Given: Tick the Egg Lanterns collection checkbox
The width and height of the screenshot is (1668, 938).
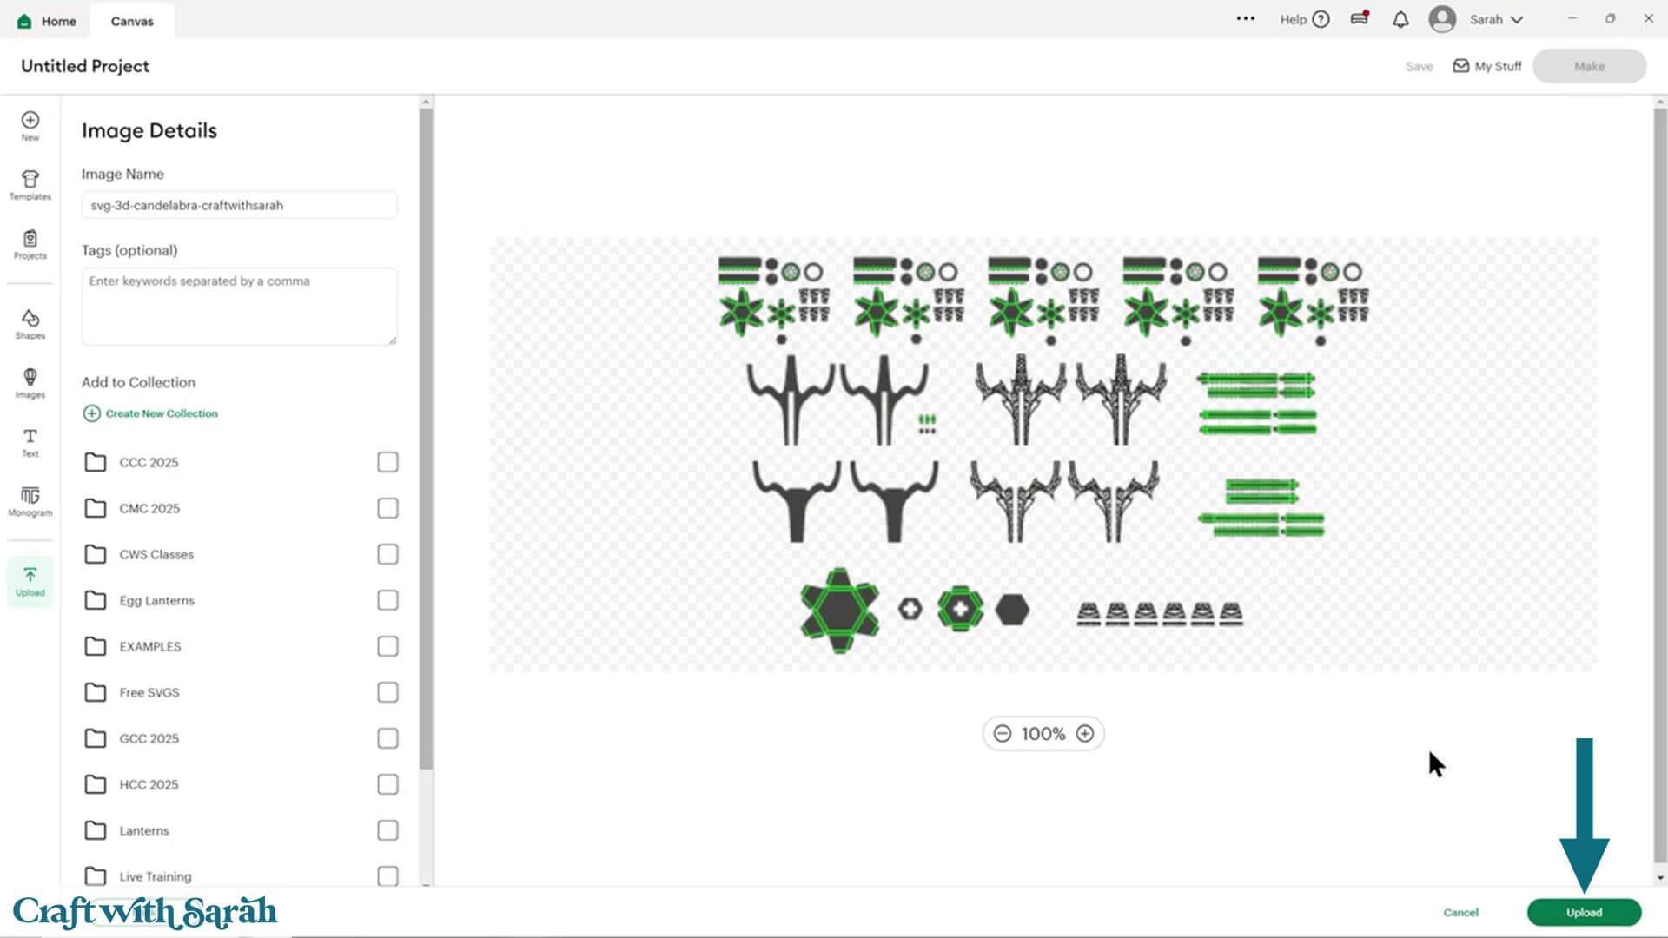Looking at the screenshot, I should [387, 600].
